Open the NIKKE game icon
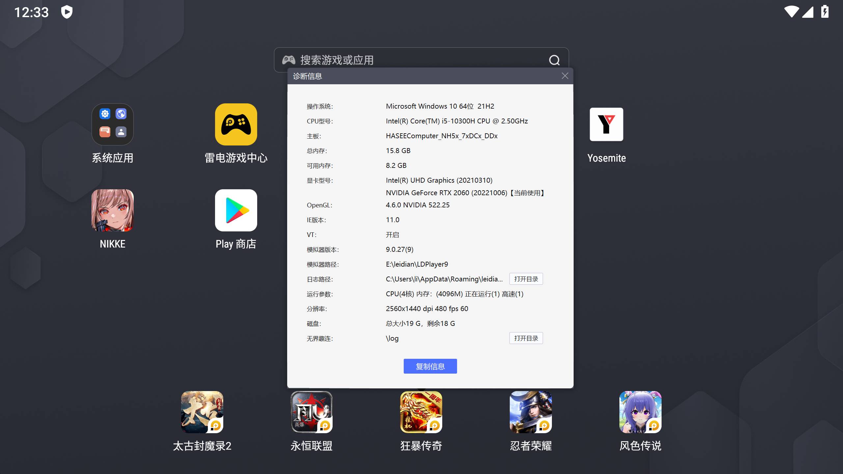This screenshot has height=474, width=843. click(x=112, y=210)
